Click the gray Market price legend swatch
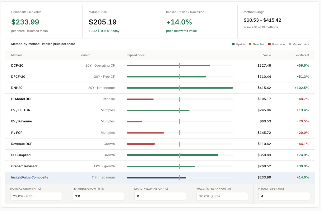 click(290, 44)
